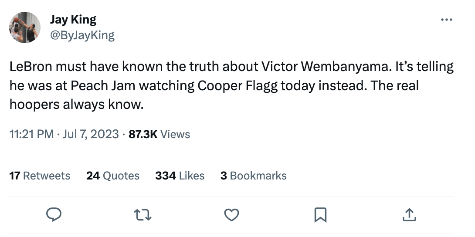The image size is (475, 237).
Task: Open the 3 Bookmarks count
Action: click(x=254, y=176)
